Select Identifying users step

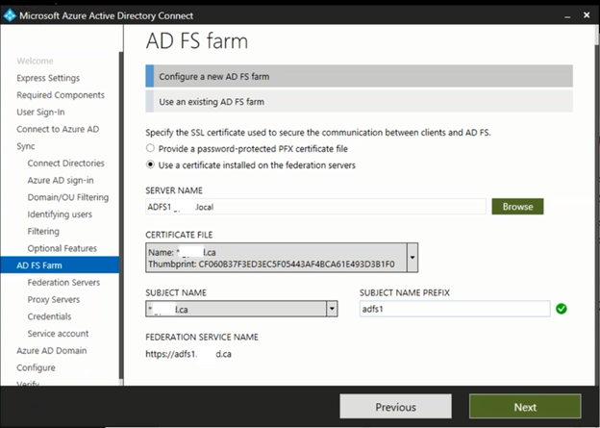[x=60, y=214]
